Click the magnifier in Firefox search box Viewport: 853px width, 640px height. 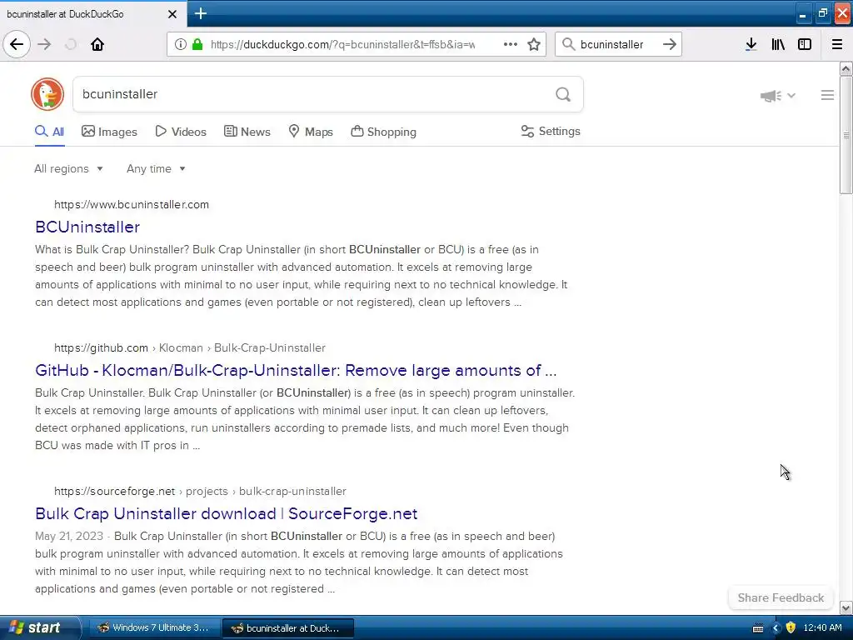568,44
